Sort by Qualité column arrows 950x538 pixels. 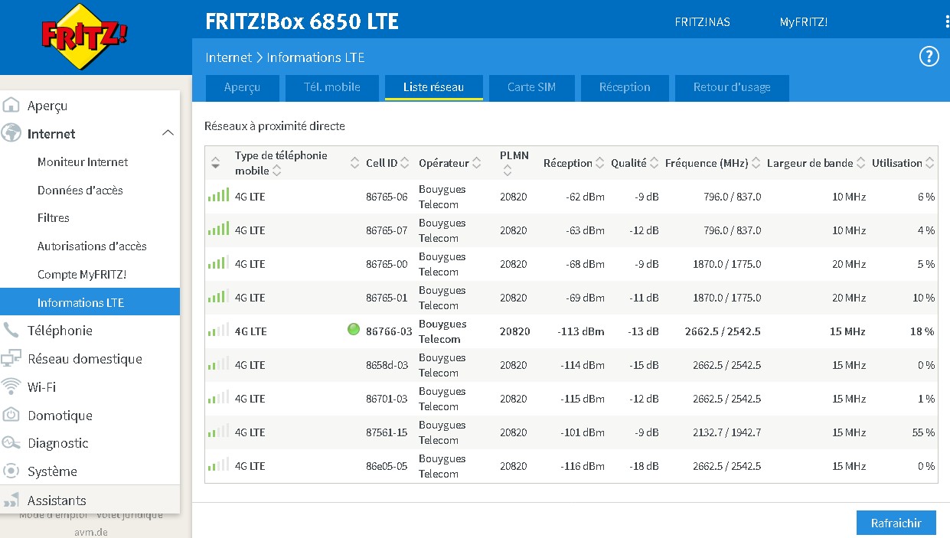click(x=654, y=163)
